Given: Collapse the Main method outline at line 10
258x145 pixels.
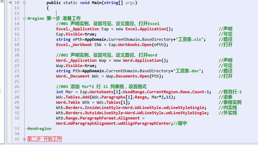Looking at the screenshot, I should (x=24, y=3).
